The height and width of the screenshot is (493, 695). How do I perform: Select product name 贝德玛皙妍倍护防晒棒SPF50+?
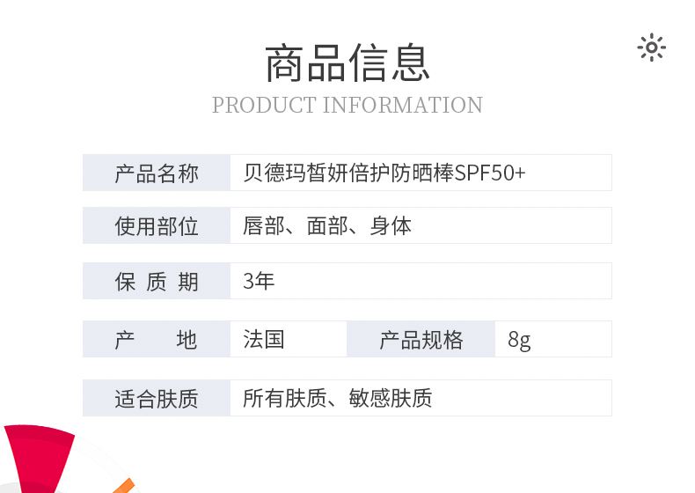tap(384, 173)
